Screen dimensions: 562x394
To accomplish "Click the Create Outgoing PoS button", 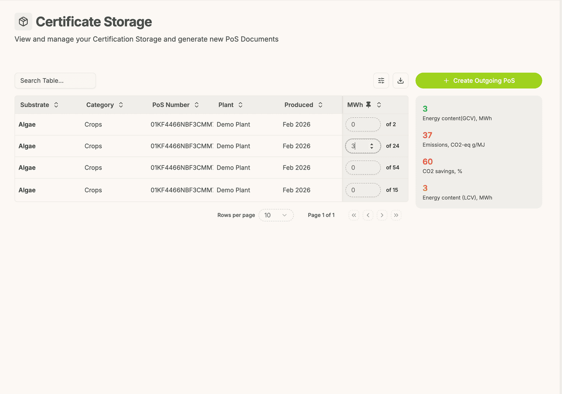I will point(479,81).
